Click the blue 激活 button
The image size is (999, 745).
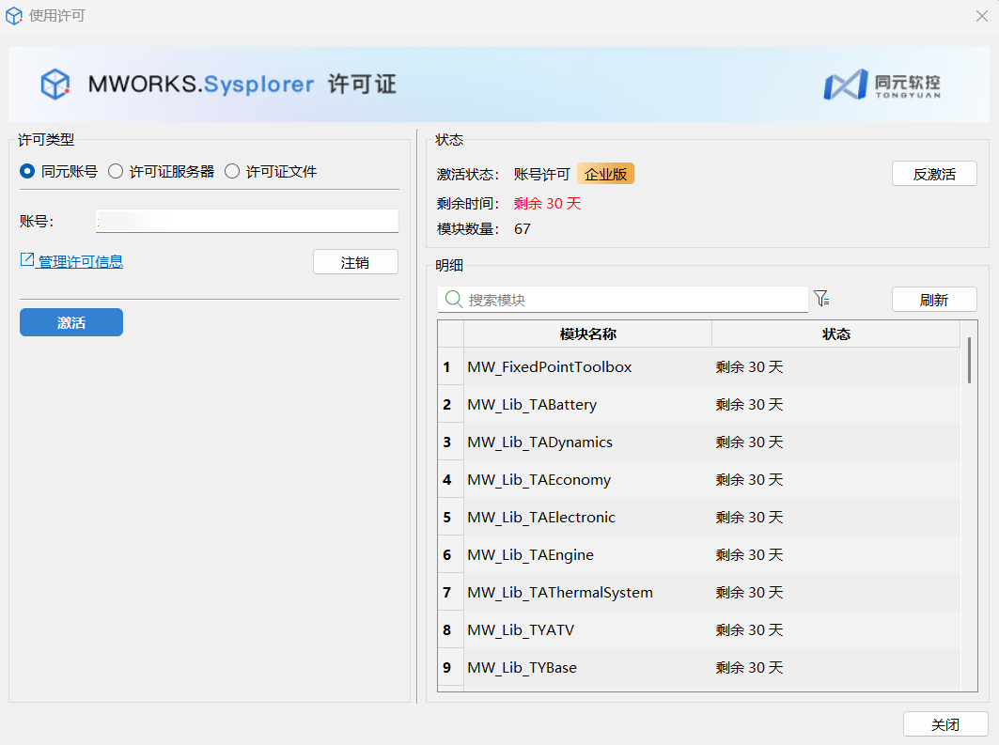click(x=71, y=322)
